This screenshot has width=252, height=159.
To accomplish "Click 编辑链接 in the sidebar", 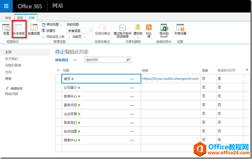I will click(16, 88).
